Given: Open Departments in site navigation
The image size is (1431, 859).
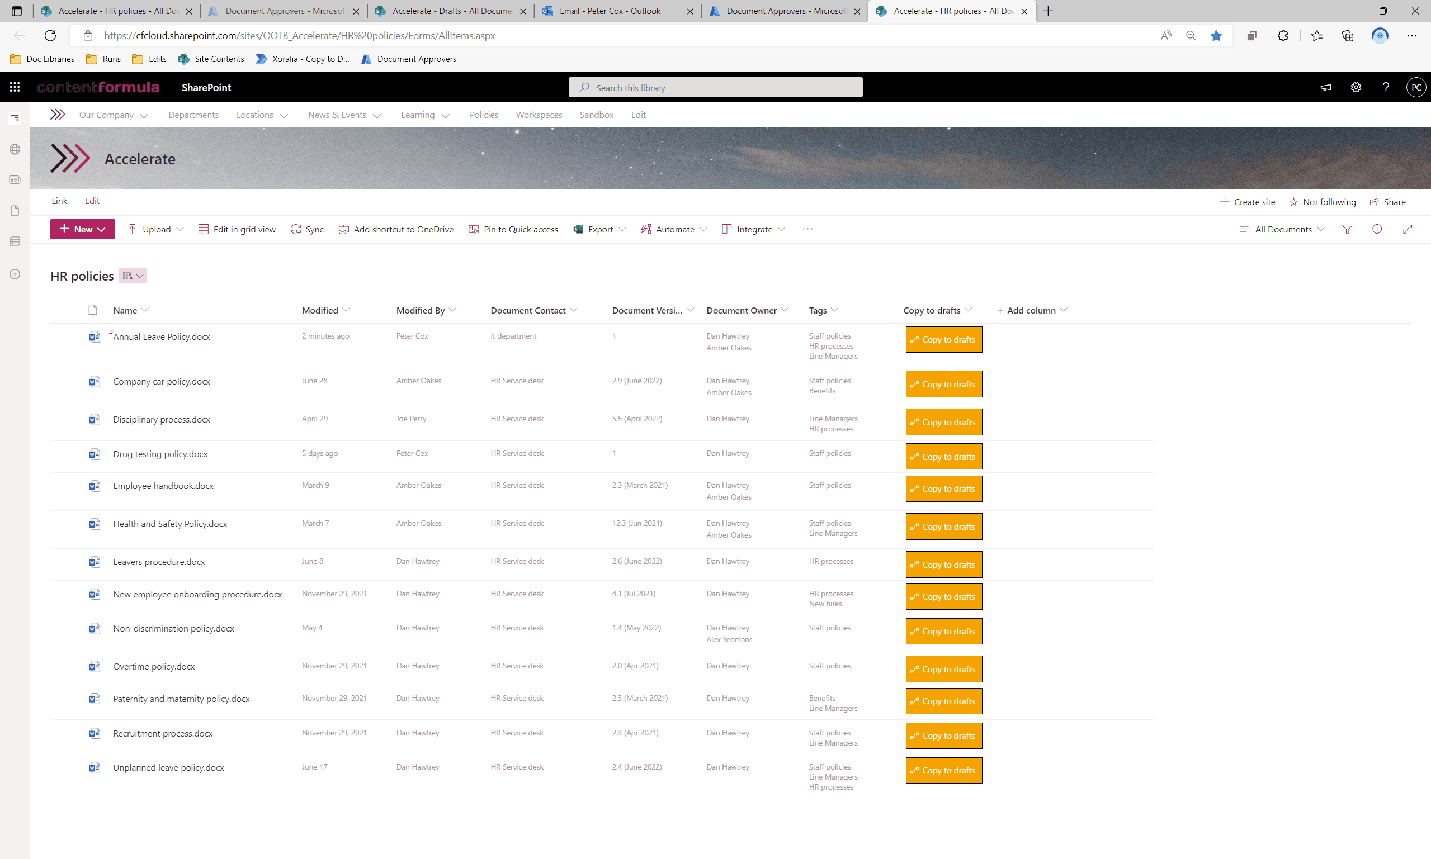Looking at the screenshot, I should pyautogui.click(x=193, y=115).
